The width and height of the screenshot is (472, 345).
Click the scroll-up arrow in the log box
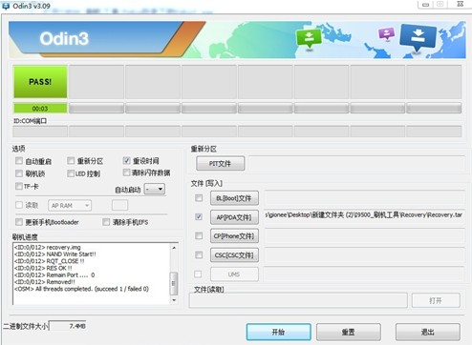point(174,248)
